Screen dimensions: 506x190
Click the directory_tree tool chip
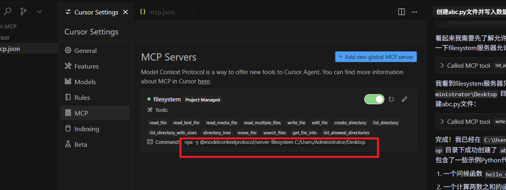pos(217,133)
